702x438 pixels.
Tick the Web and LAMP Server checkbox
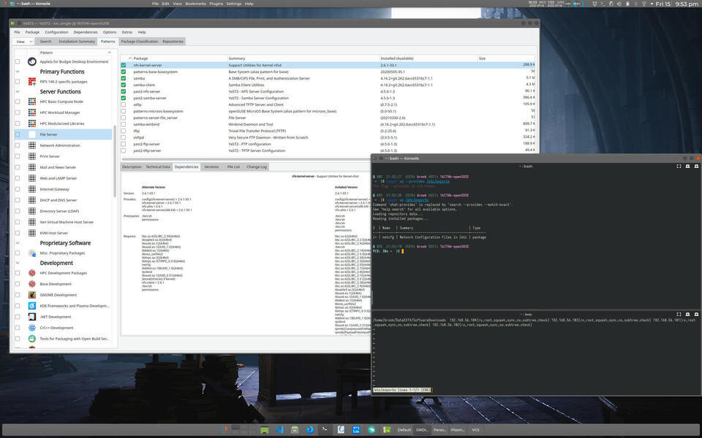[x=18, y=178]
